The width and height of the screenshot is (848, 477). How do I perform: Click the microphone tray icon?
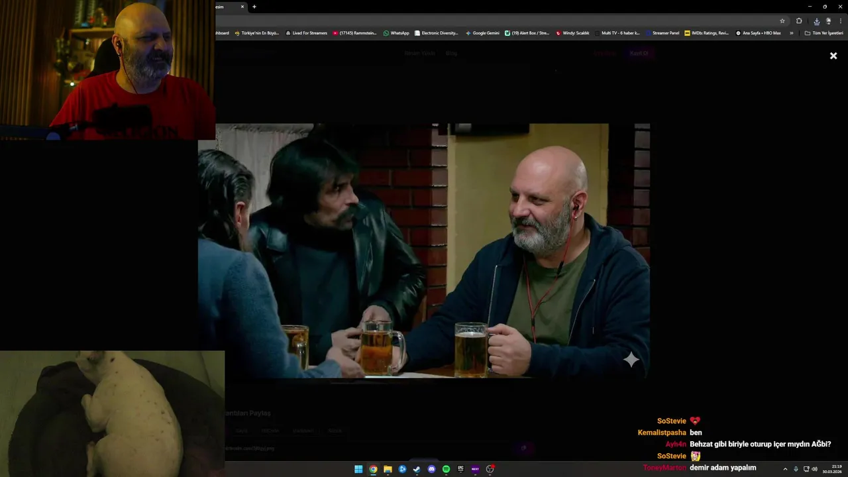pyautogui.click(x=796, y=469)
